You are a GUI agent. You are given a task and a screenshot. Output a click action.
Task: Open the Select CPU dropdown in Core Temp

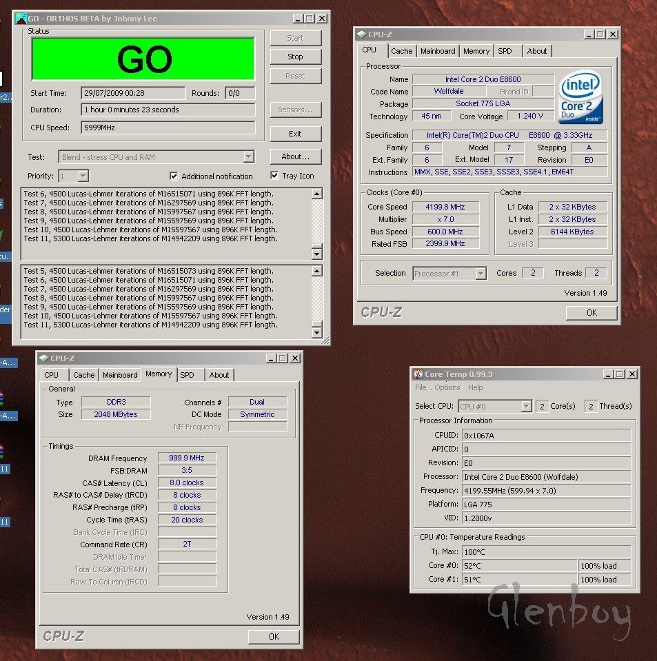coord(526,407)
